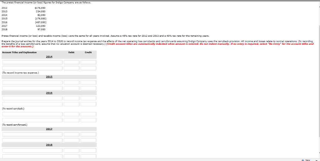The image size is (320, 161).
Task: Click first debit field of 2016 carryforward entry
Action: [72, 114]
